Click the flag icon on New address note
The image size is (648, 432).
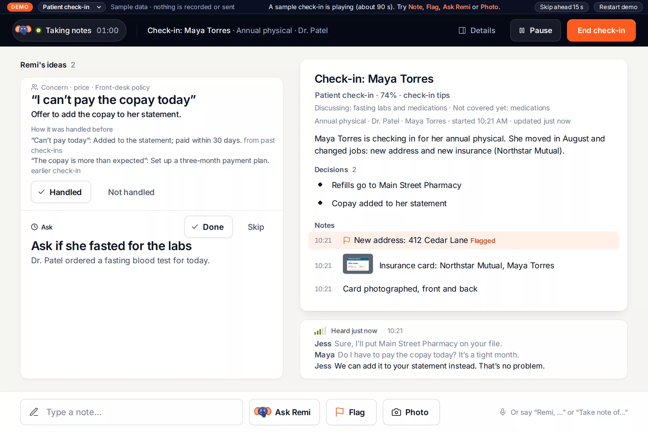(x=346, y=240)
